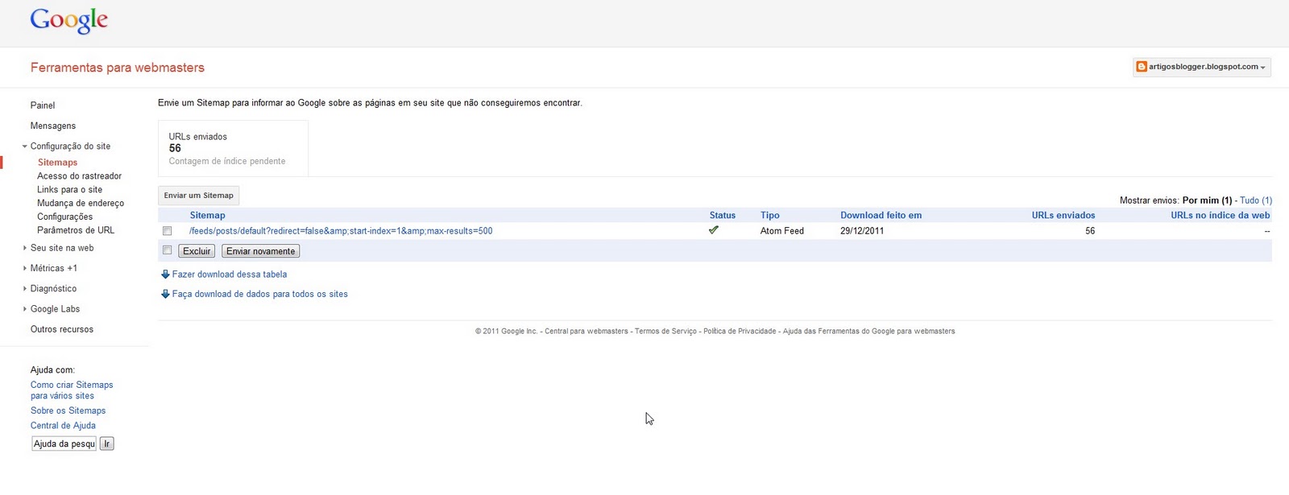Show all submissions via Tudo (1) link
Image resolution: width=1289 pixels, height=495 pixels.
pos(1256,200)
